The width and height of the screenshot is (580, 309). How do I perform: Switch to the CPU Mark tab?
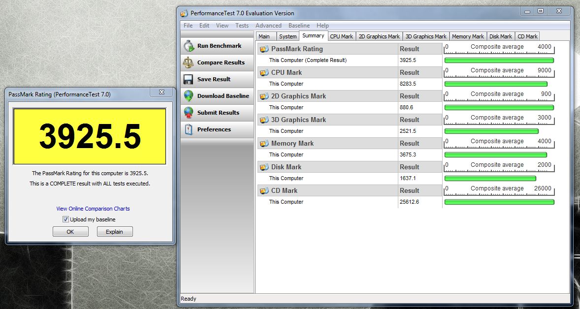(341, 36)
